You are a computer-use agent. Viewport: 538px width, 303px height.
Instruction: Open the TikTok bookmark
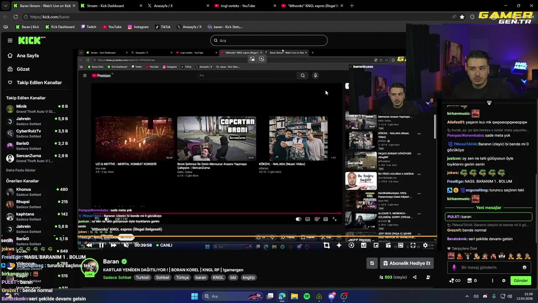[163, 27]
